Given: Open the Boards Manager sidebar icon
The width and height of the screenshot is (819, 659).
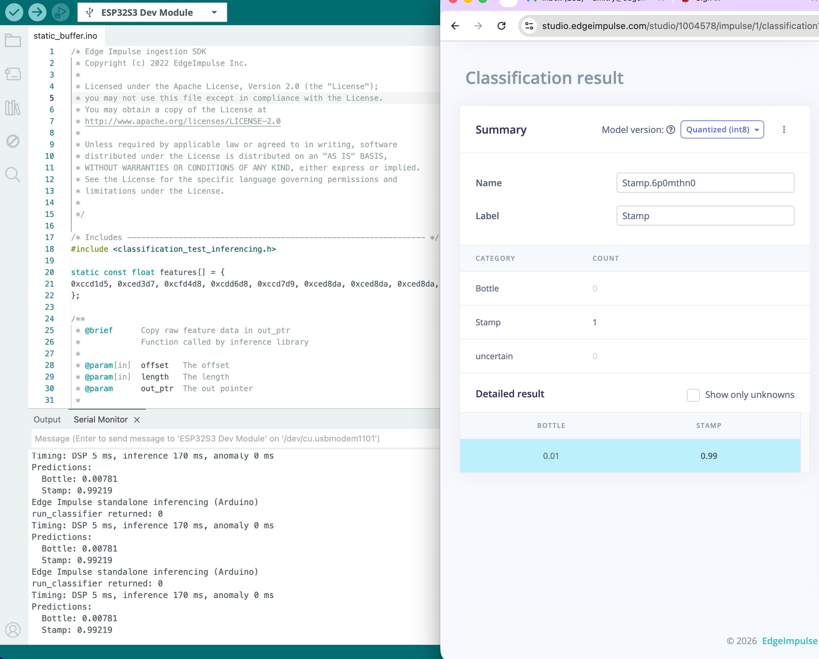Looking at the screenshot, I should point(13,74).
